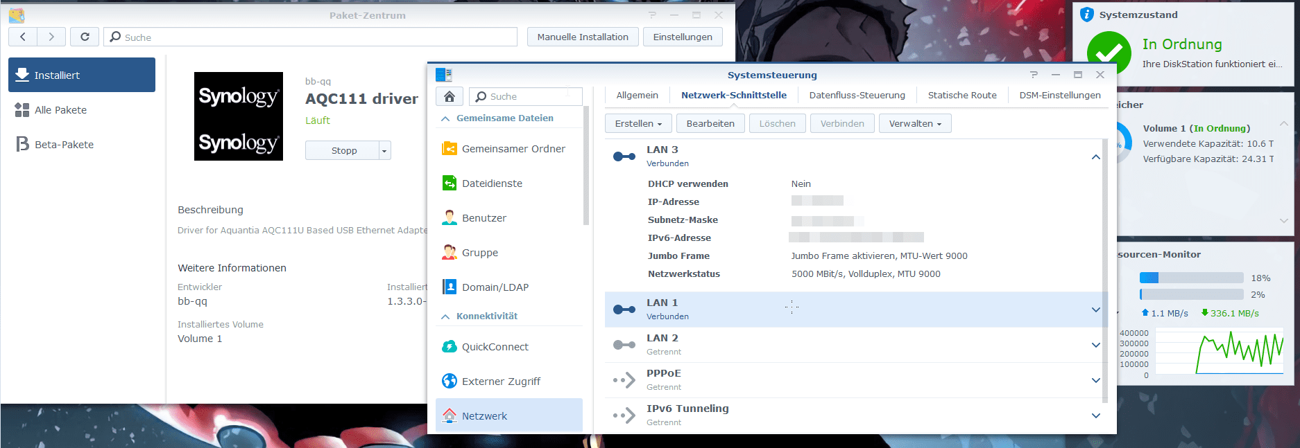The width and height of the screenshot is (1300, 448).
Task: Click the Systemzustand info shield icon
Action: 1087,15
